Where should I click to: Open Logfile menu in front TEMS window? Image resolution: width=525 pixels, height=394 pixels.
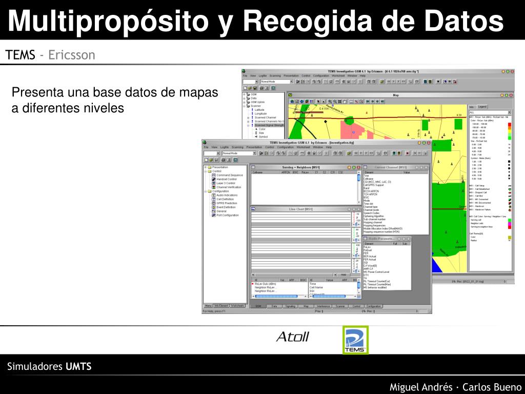[x=225, y=147]
